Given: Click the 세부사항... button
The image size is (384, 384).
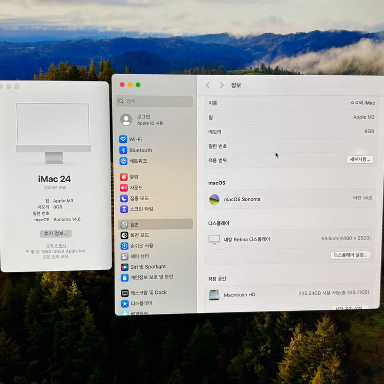Looking at the screenshot, I should coord(360,160).
